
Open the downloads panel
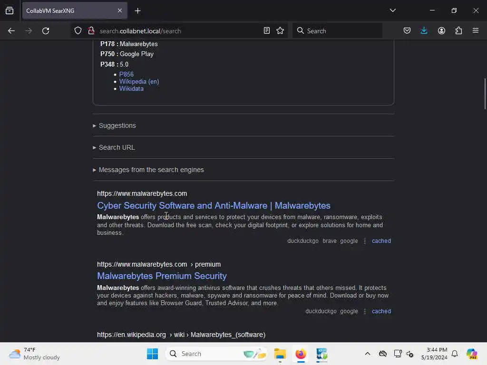pos(424,30)
